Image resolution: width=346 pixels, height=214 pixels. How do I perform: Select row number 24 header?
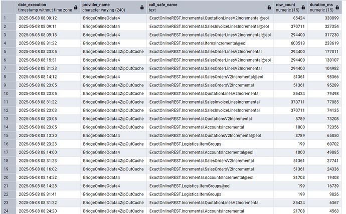tap(8, 211)
